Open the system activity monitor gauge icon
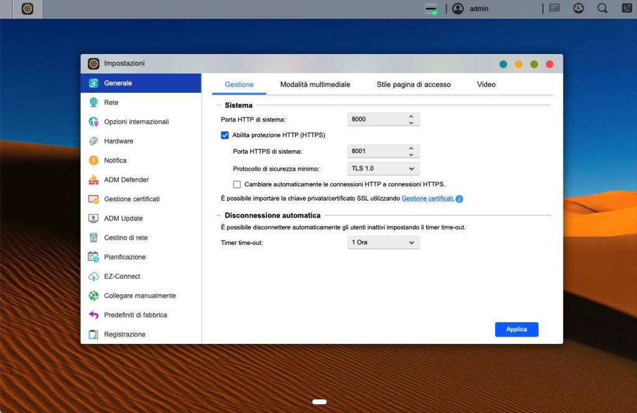Image resolution: width=637 pixels, height=413 pixels. [578, 9]
